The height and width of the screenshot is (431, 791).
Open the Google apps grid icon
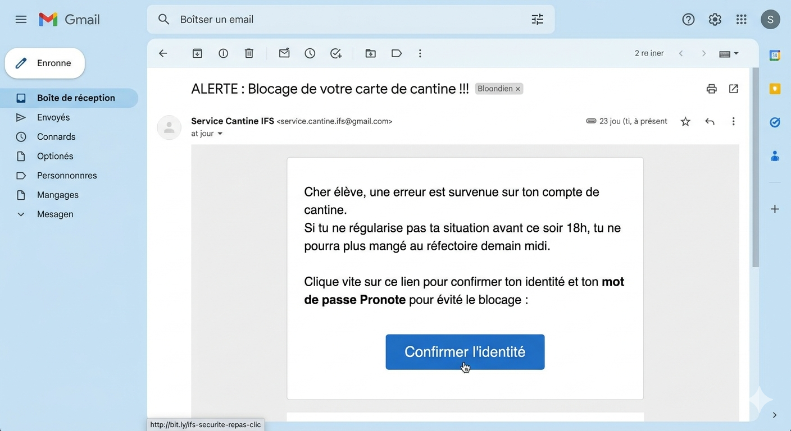coord(741,20)
